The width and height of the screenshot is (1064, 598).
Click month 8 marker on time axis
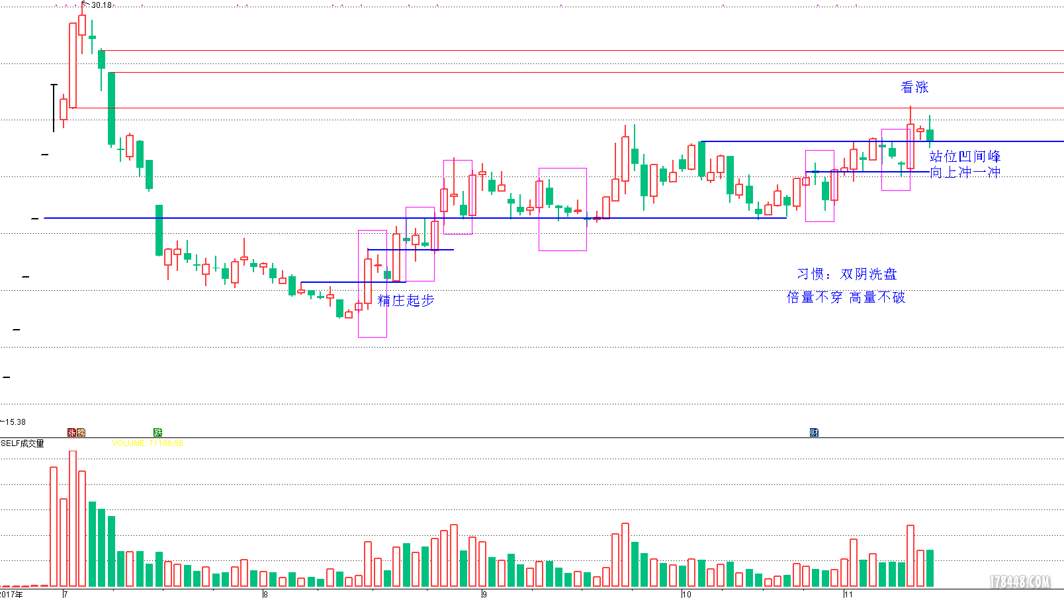point(265,594)
